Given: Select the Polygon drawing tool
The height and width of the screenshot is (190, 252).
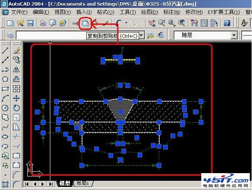Looking at the screenshot, I should (x=5, y=79).
